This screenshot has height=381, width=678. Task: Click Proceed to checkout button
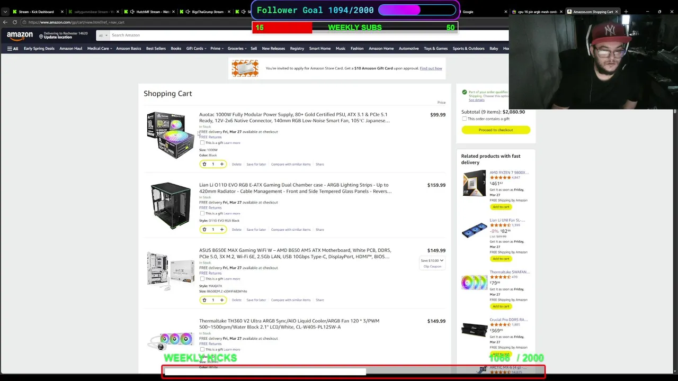(x=496, y=130)
